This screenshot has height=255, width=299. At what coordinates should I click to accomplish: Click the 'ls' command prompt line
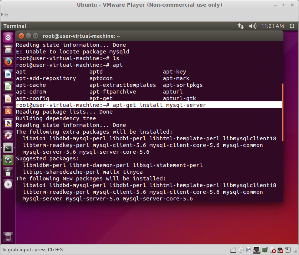68,58
